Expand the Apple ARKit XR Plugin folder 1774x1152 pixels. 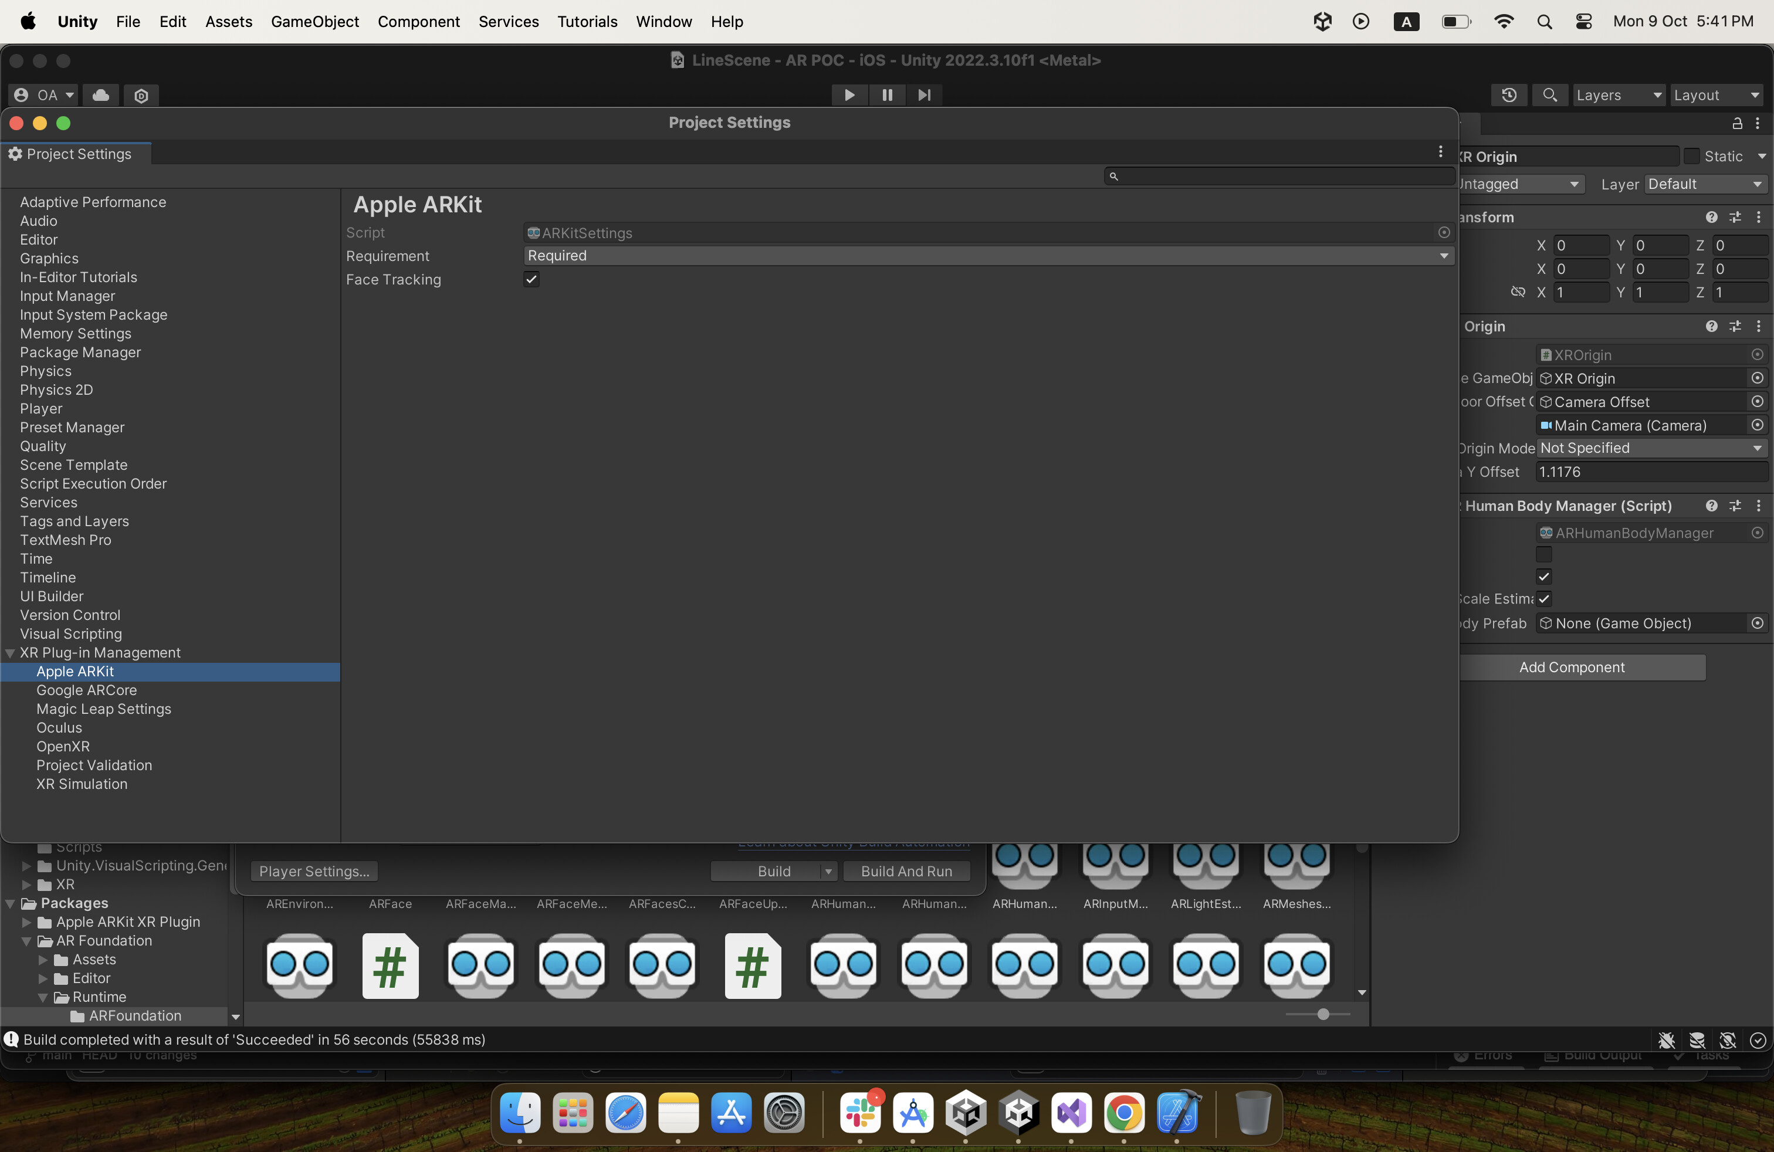click(27, 921)
